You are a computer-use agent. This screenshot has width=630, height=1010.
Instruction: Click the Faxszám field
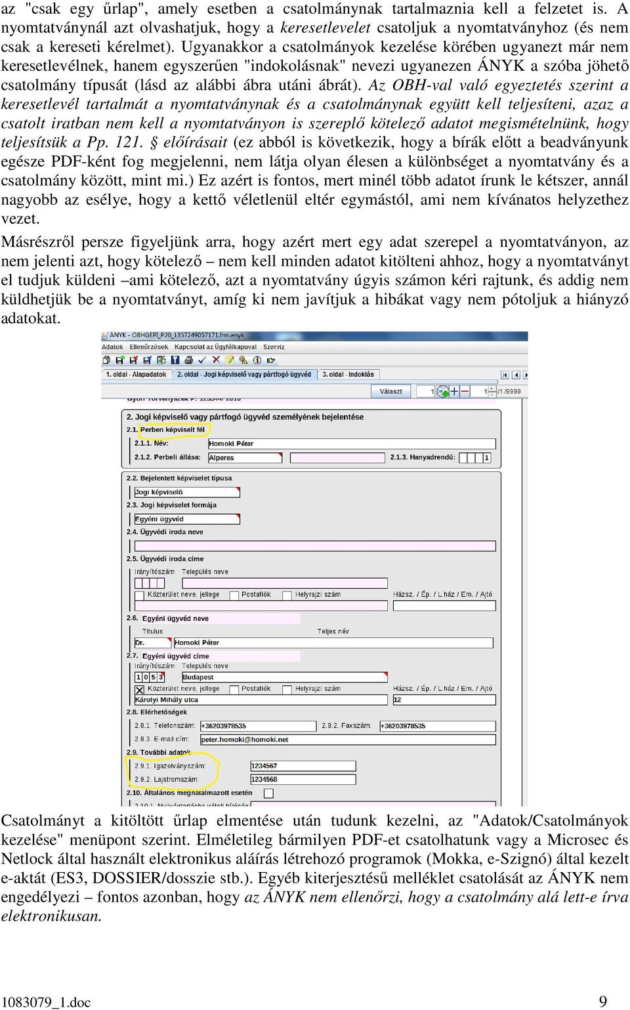click(x=438, y=726)
